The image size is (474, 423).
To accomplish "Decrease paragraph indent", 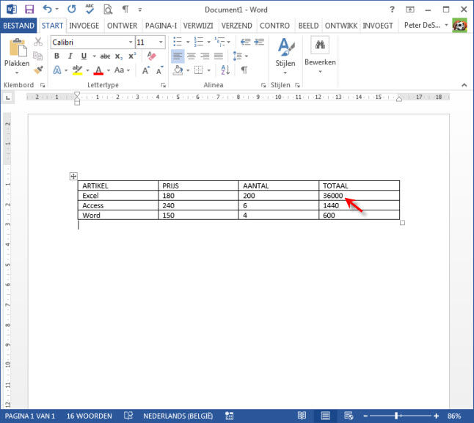I will 245,42.
